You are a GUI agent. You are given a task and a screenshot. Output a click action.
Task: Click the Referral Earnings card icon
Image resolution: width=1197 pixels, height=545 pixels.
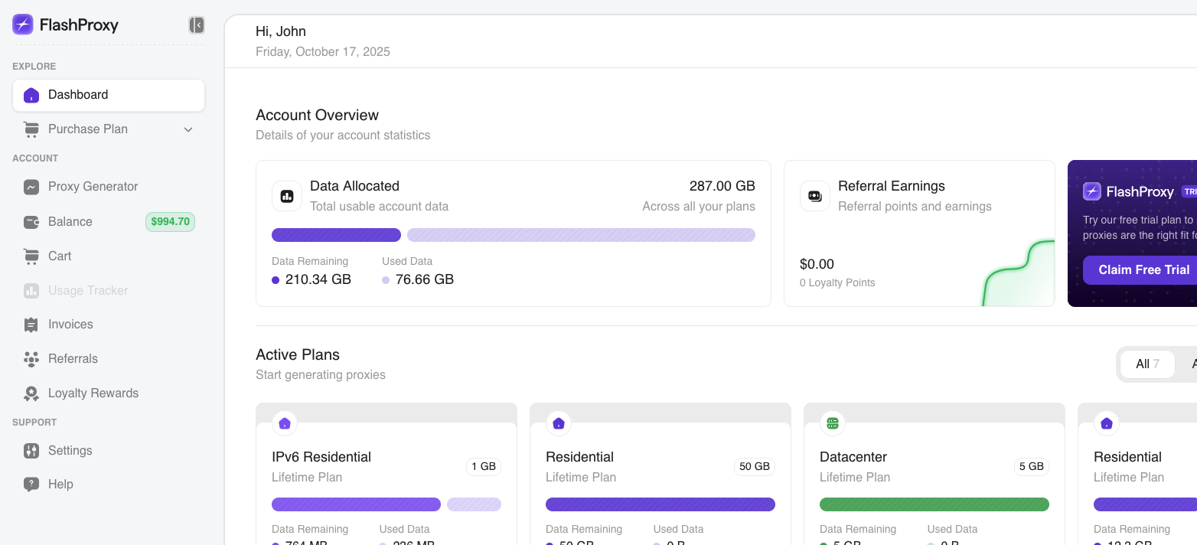pos(814,195)
